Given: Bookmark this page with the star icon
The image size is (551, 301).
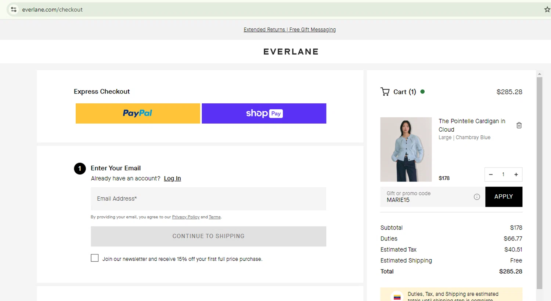Looking at the screenshot, I should click(x=547, y=10).
